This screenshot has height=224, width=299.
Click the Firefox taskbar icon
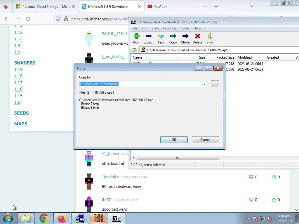coord(62,218)
